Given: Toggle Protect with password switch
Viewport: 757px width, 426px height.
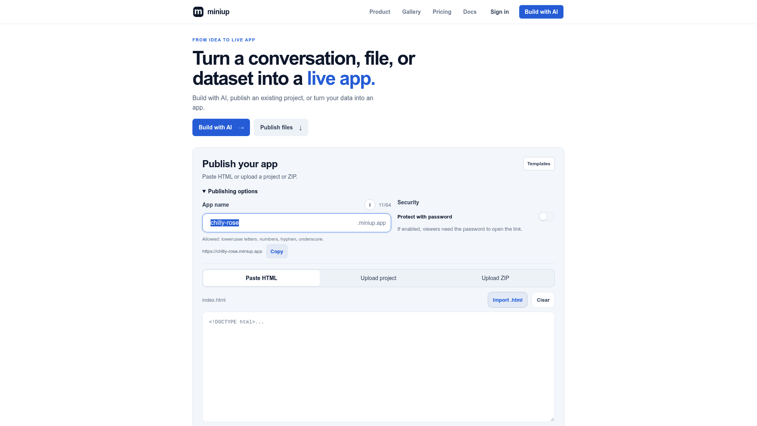Looking at the screenshot, I should point(546,217).
